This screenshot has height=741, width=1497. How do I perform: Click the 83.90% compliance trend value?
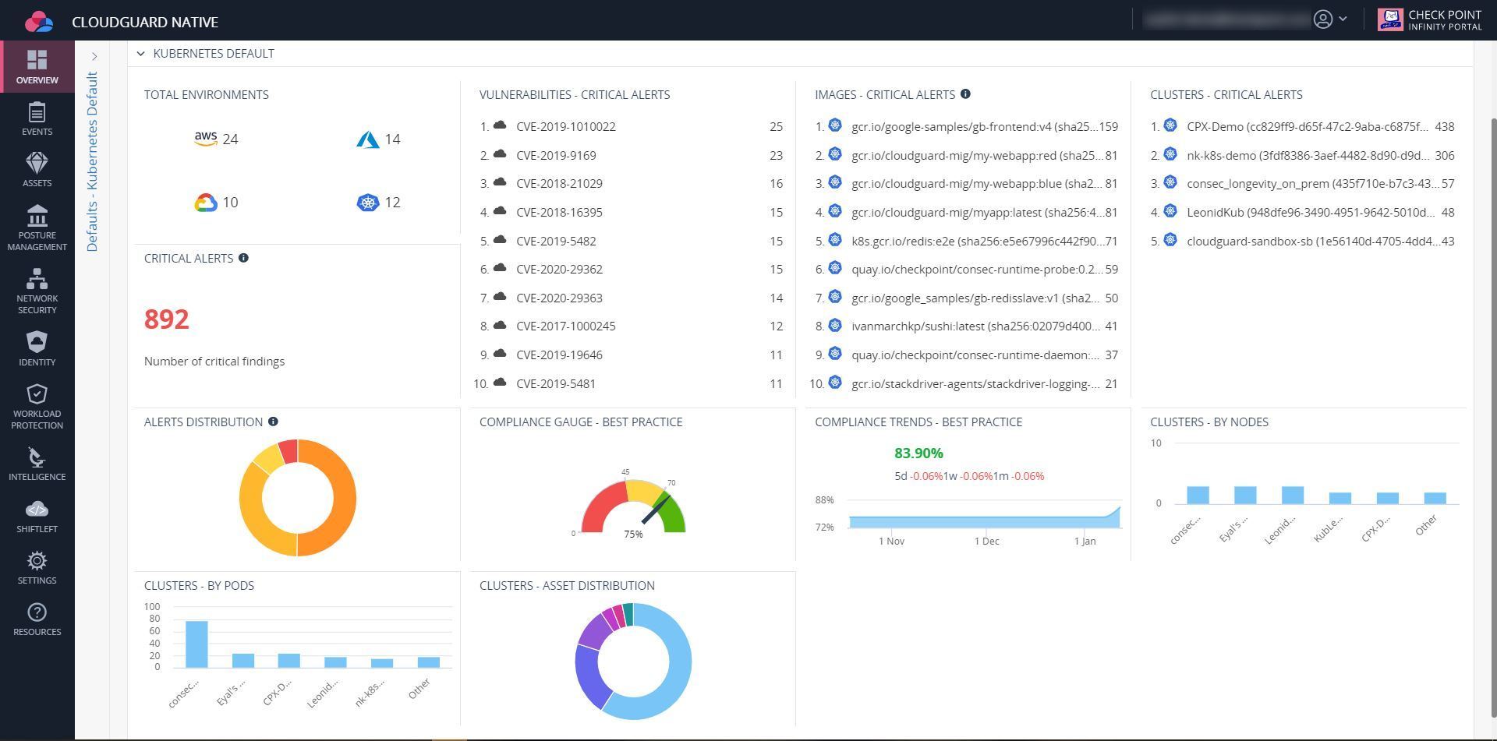point(918,453)
